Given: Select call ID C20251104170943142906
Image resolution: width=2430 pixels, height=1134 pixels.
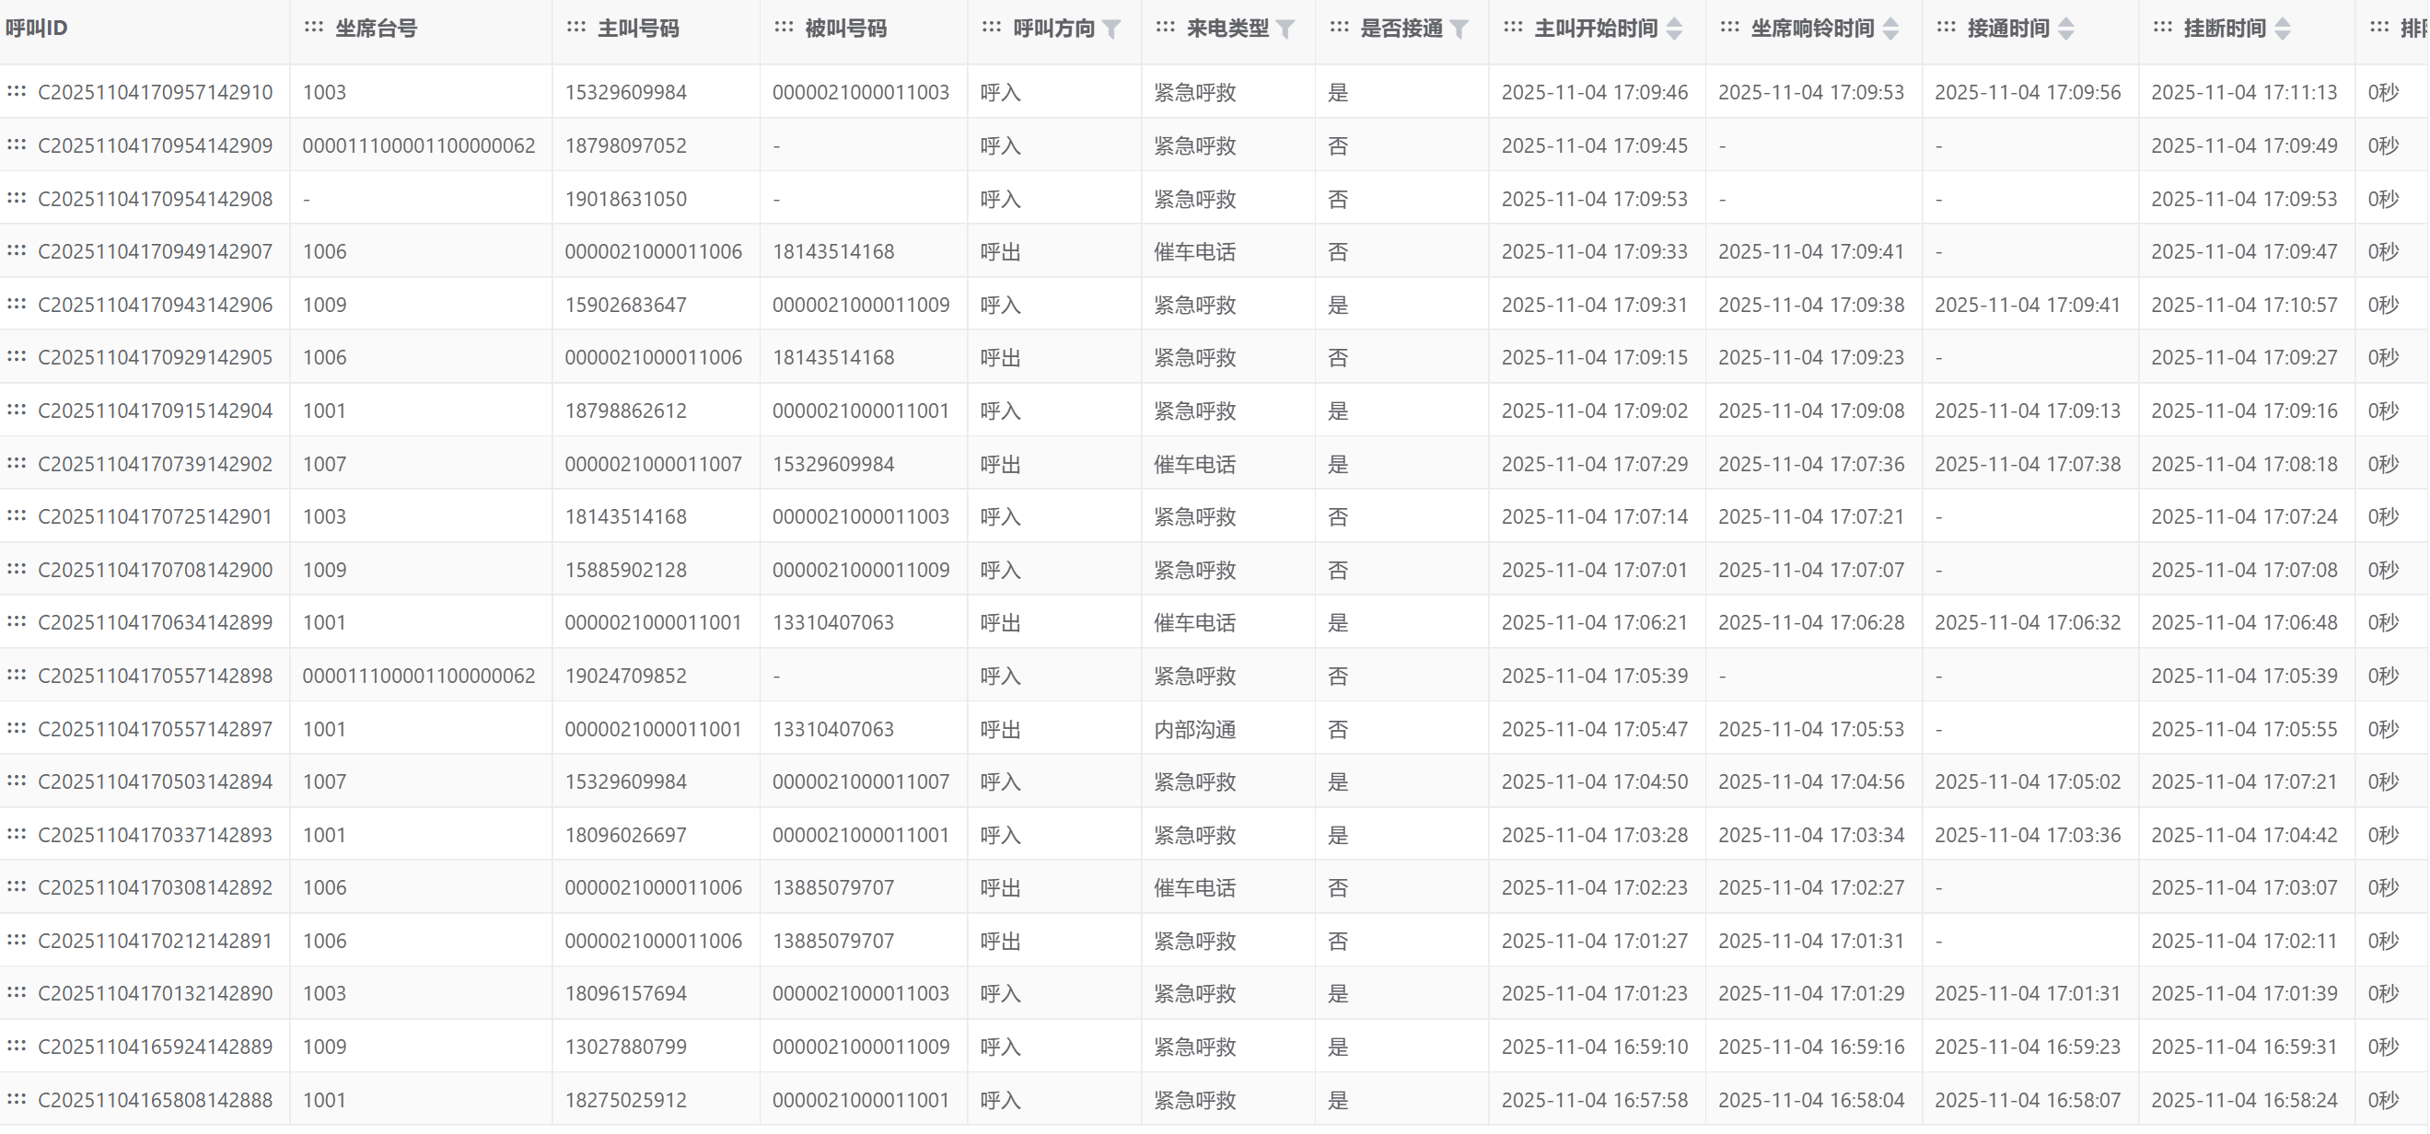Looking at the screenshot, I should (155, 306).
